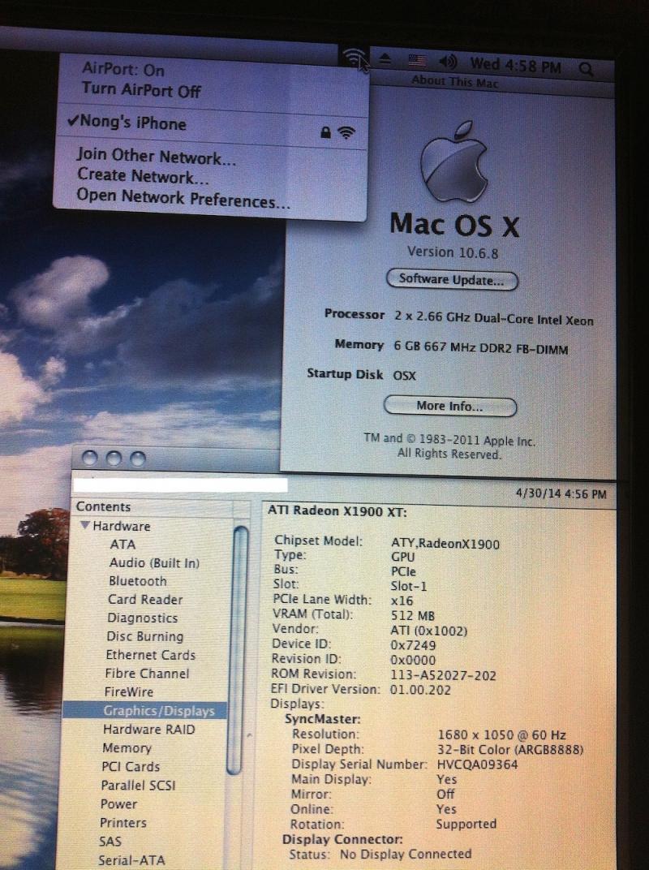This screenshot has height=870, width=649.
Task: Click Version 10.6.8 text
Action: pos(453,252)
